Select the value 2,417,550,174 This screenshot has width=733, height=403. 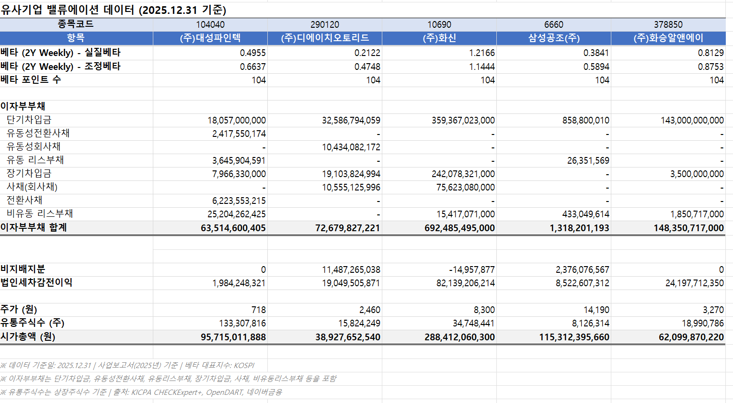[239, 134]
